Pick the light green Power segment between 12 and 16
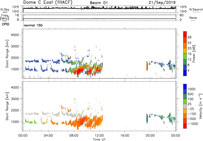Image resolution: width=203 pixels, height=141 pixels. pos(185,57)
